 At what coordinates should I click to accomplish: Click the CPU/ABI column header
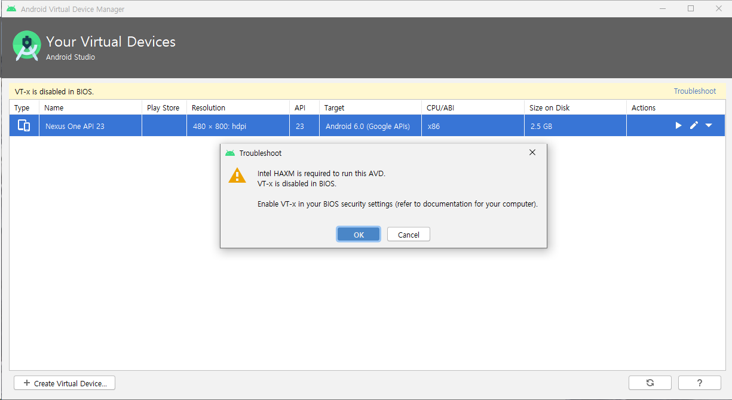point(442,108)
